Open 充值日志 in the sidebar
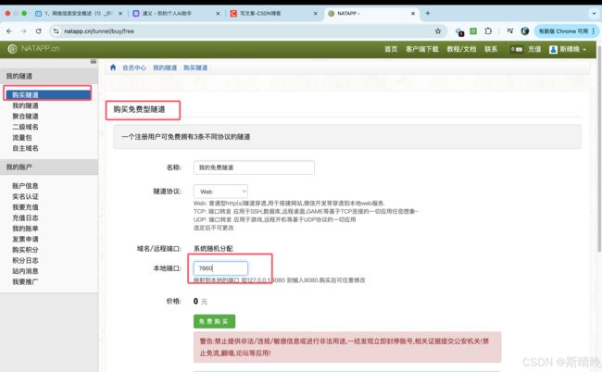The image size is (602, 372). [x=25, y=217]
